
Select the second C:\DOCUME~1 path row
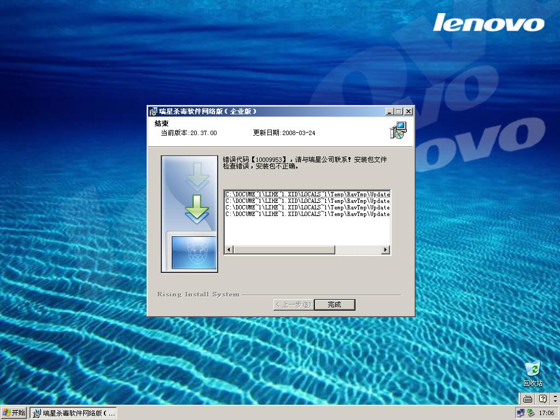pos(307,201)
